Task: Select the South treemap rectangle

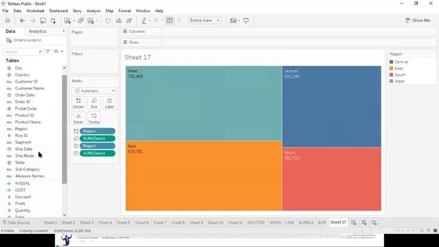Action: (x=332, y=179)
